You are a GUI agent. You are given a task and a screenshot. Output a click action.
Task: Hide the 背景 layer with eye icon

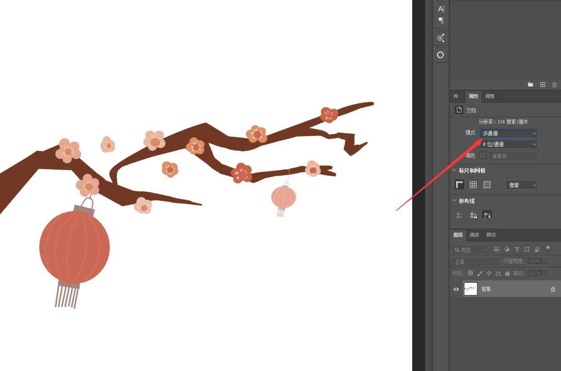point(456,289)
